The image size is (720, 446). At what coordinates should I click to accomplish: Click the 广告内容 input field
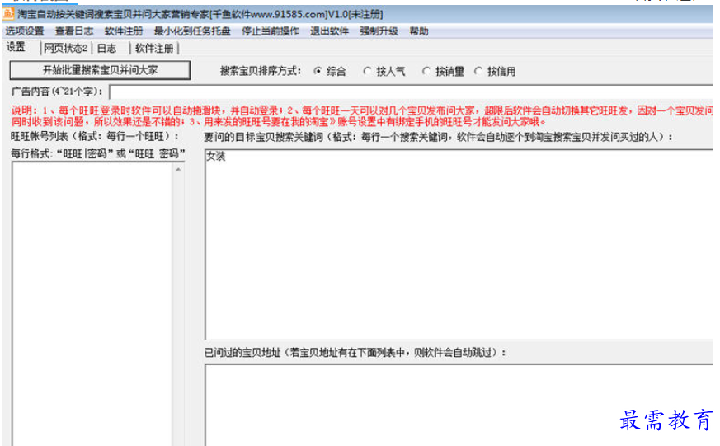tap(412, 92)
